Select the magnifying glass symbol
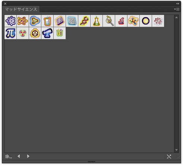This screenshot has width=183, height=166. pyautogui.click(x=109, y=21)
